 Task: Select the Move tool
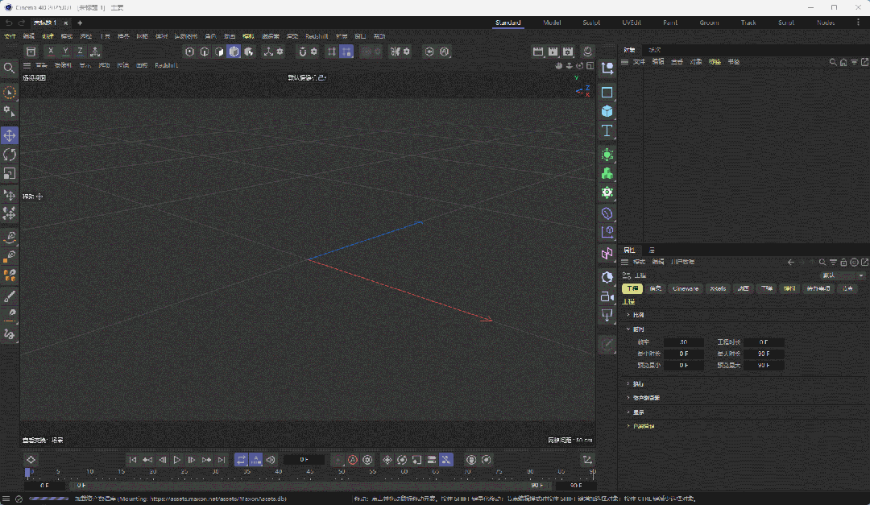10,135
